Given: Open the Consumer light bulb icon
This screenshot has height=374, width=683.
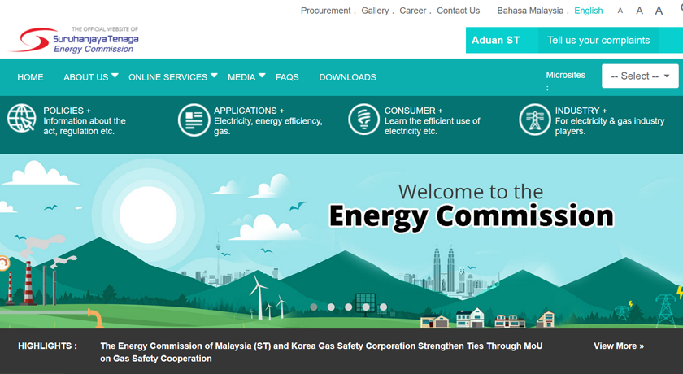Looking at the screenshot, I should (x=363, y=120).
